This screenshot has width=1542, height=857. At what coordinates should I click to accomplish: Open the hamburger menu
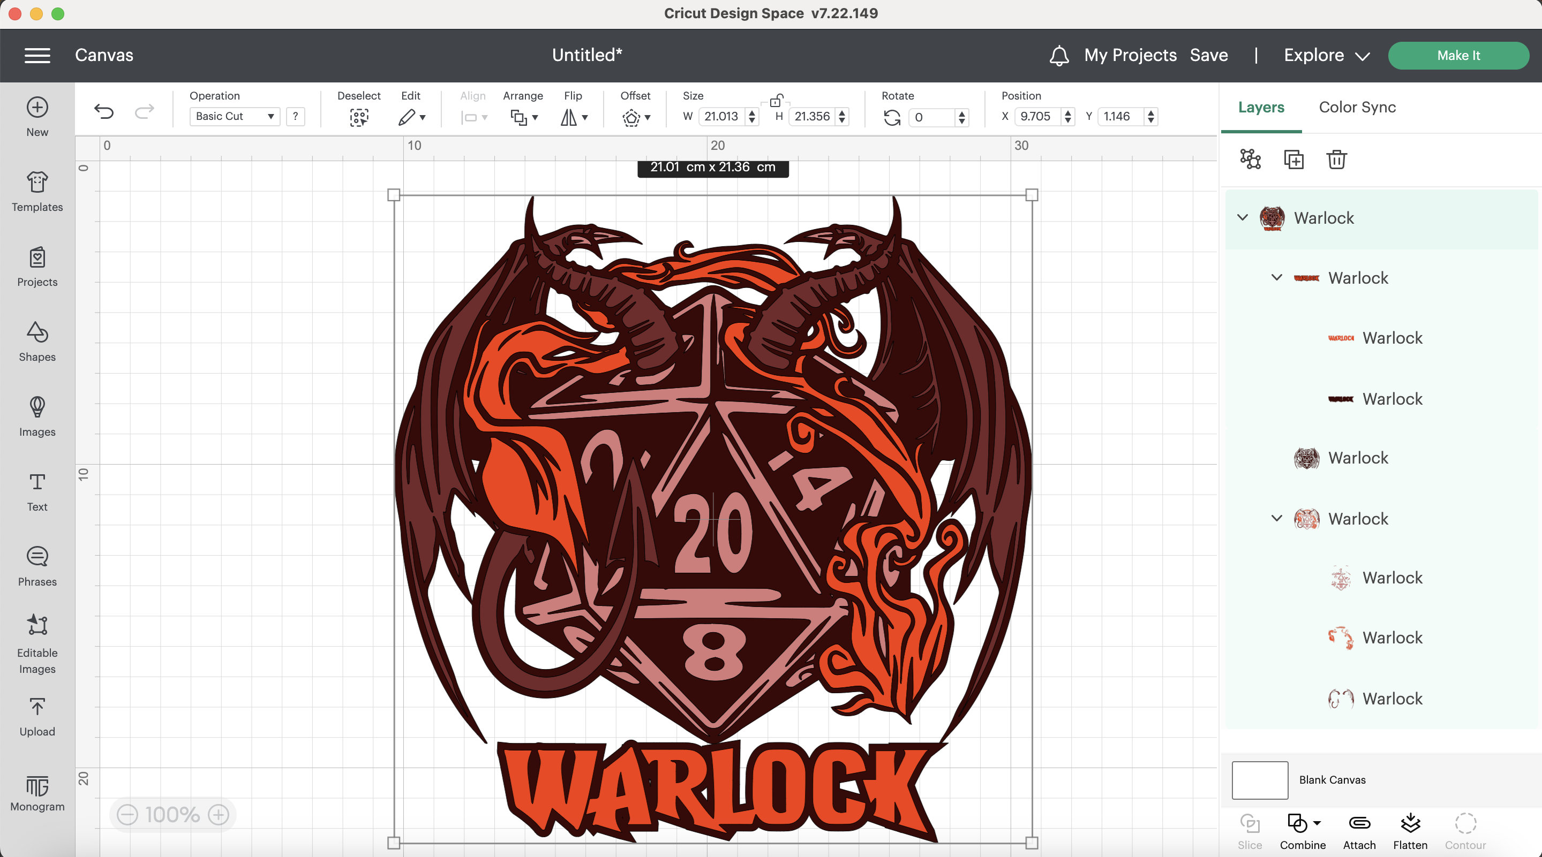37,55
